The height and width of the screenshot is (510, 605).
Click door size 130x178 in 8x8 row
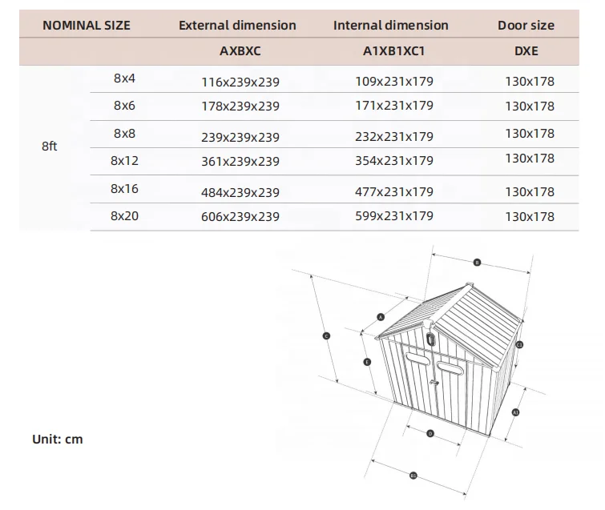coord(530,134)
